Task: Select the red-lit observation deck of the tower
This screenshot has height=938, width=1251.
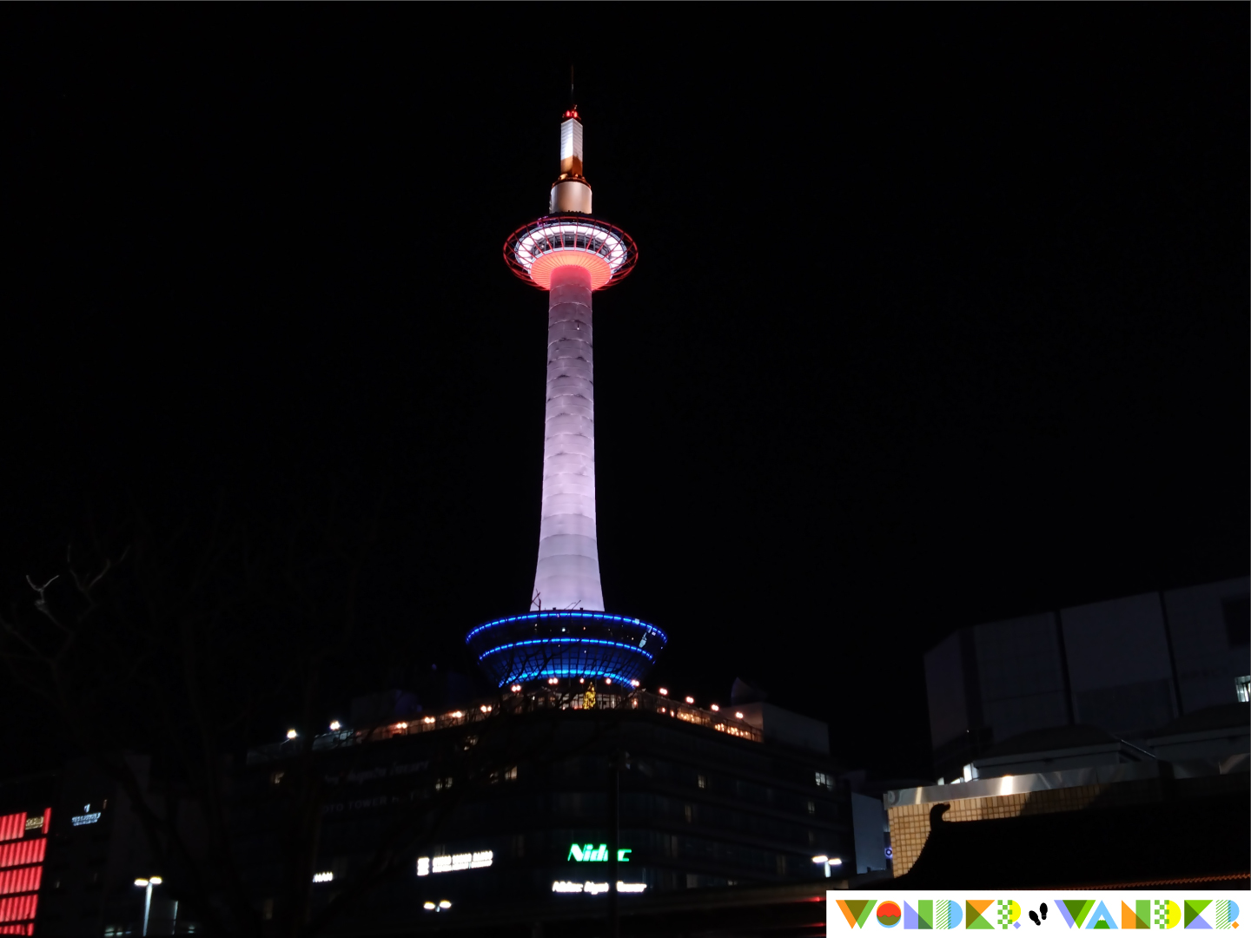Action: click(570, 254)
